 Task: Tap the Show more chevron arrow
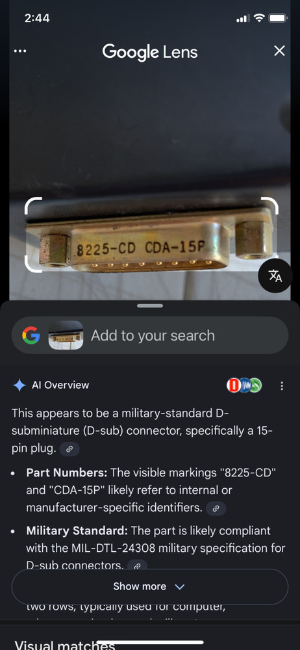(179, 586)
